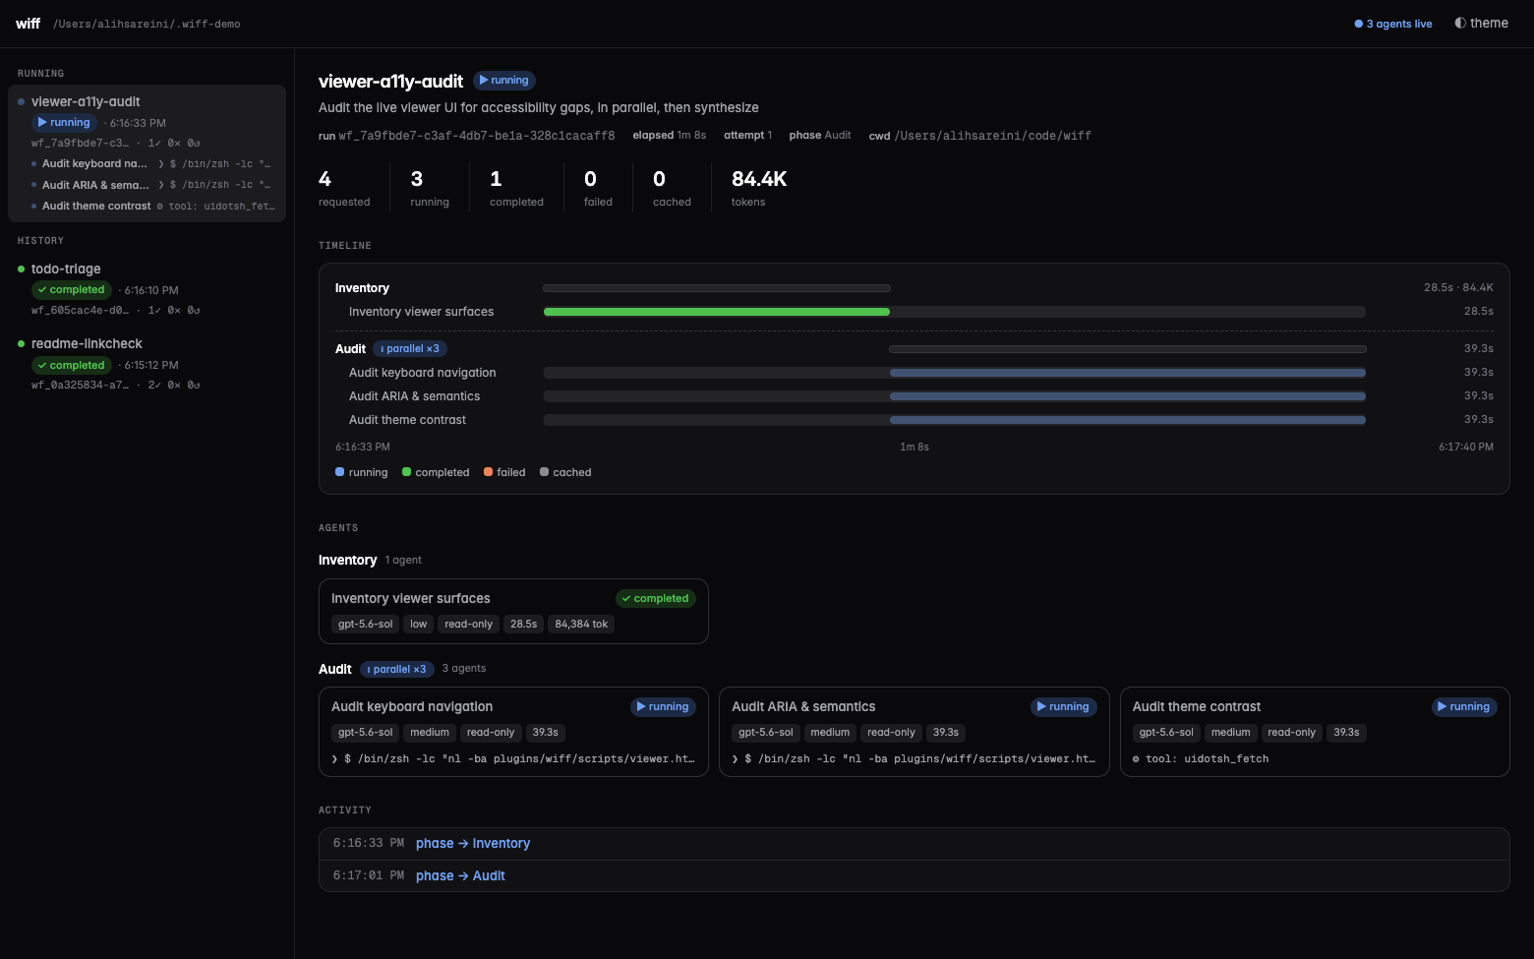Click running badge on Audit theme contrast card
This screenshot has width=1534, height=959.
1464,706
